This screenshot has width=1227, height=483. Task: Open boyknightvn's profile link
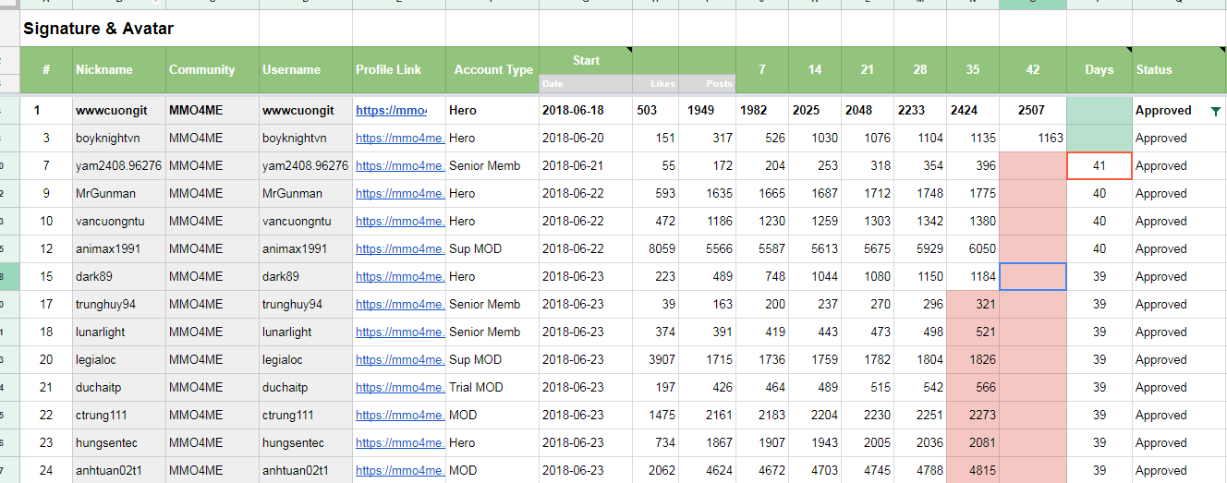(x=399, y=139)
